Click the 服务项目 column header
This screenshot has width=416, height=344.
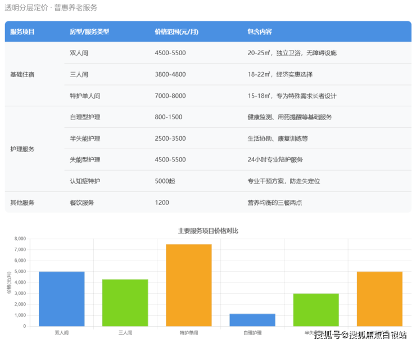[x=22, y=32]
